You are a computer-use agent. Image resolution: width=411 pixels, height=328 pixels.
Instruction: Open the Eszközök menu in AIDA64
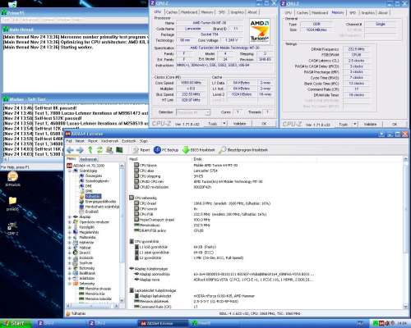coord(128,141)
